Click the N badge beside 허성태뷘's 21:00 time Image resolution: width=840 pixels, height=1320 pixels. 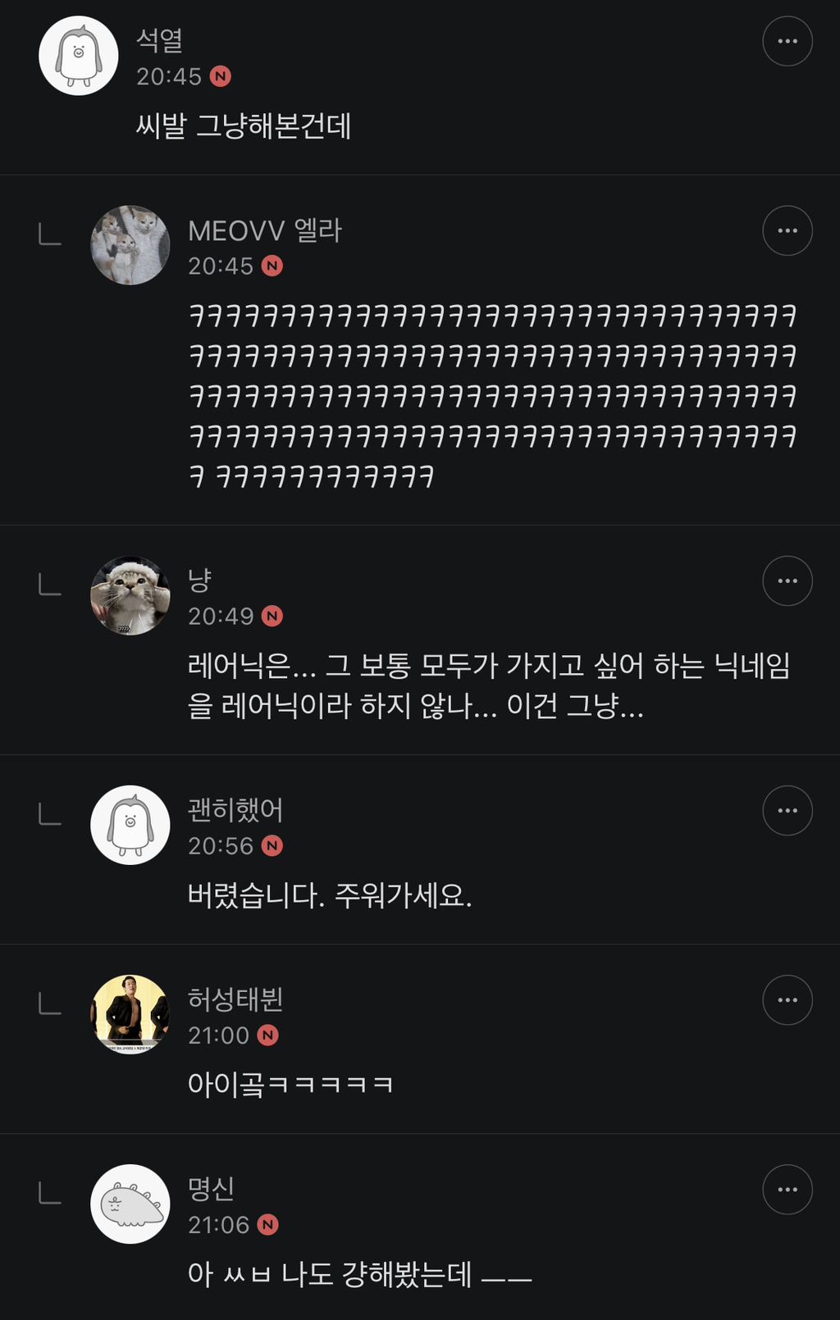[267, 1036]
